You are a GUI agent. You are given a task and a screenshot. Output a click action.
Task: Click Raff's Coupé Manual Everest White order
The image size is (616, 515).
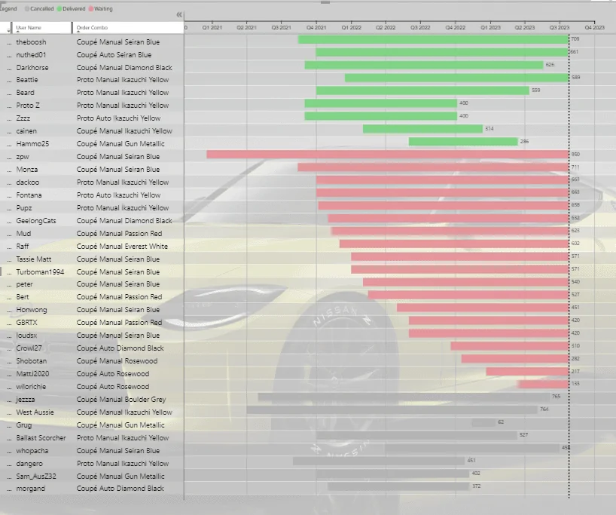point(122,247)
